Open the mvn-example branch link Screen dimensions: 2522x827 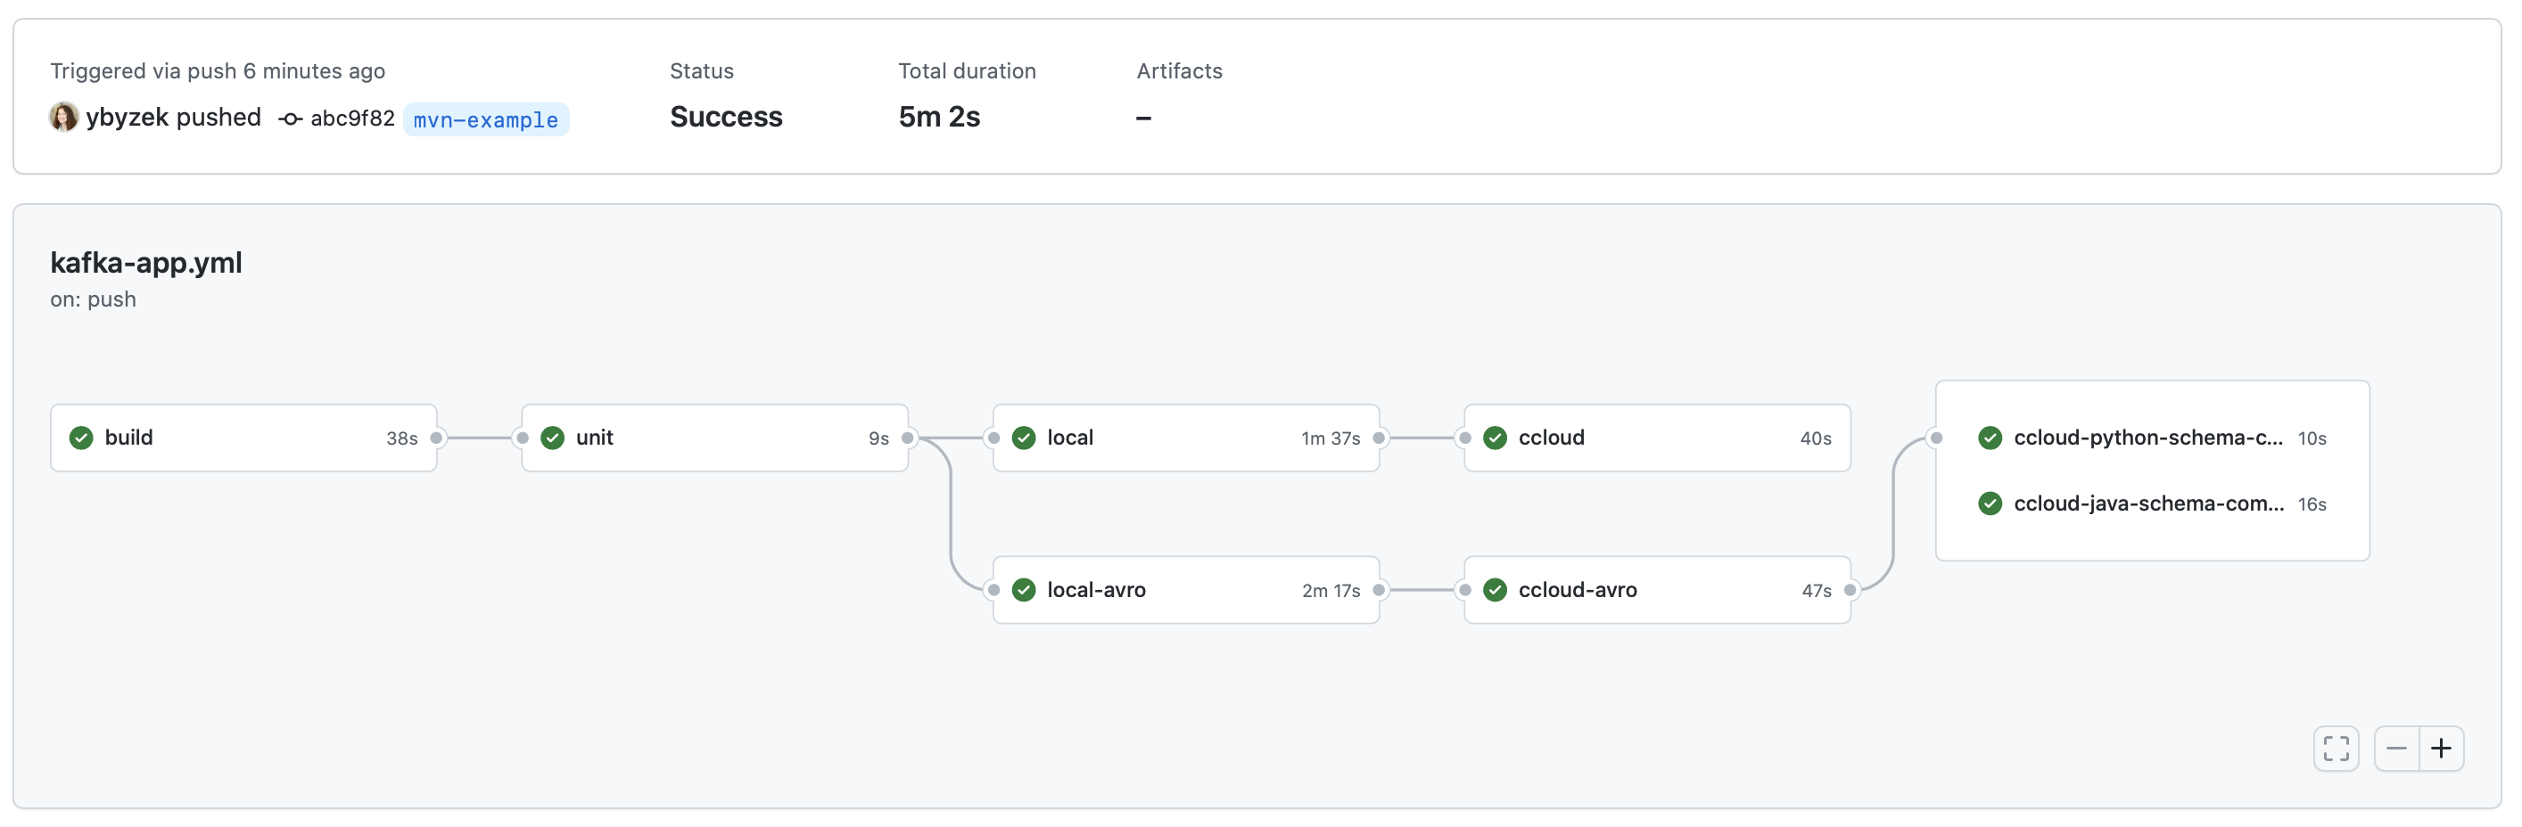pos(486,119)
